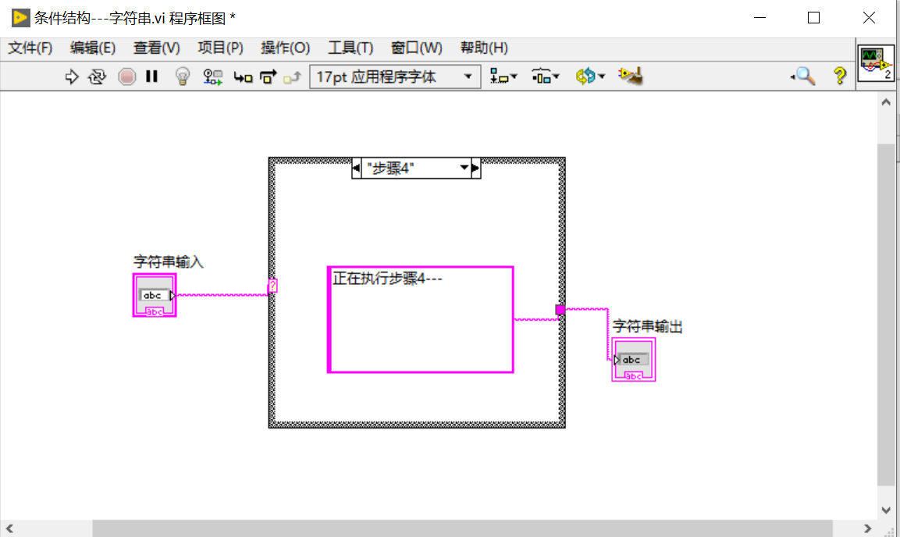
Task: Click the Context Help question mark
Action: [x=840, y=76]
